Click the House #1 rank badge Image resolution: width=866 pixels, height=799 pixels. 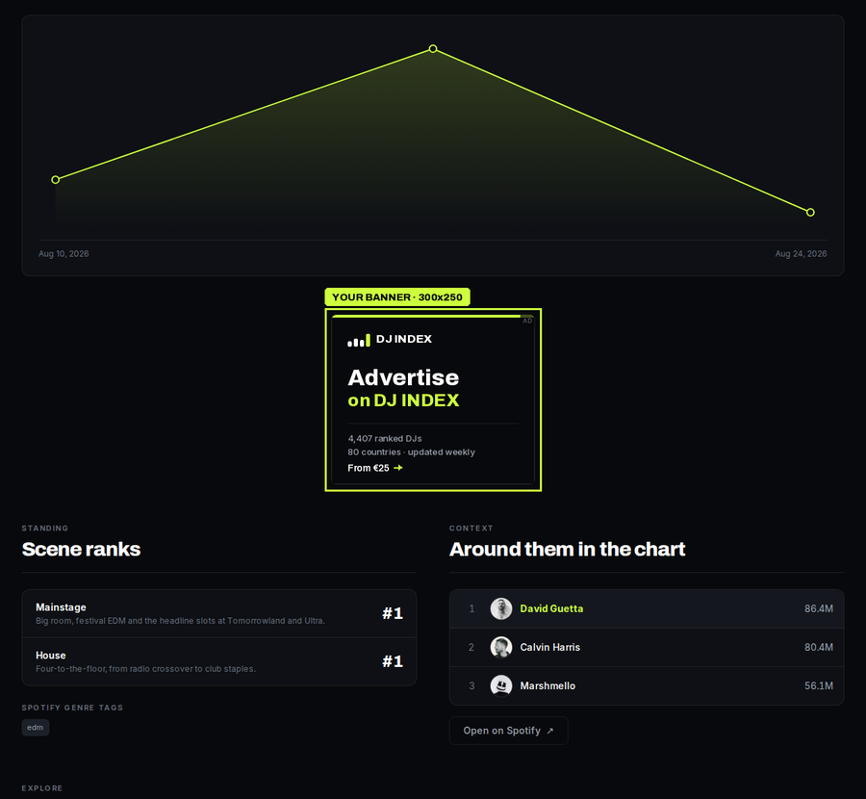[x=393, y=661]
